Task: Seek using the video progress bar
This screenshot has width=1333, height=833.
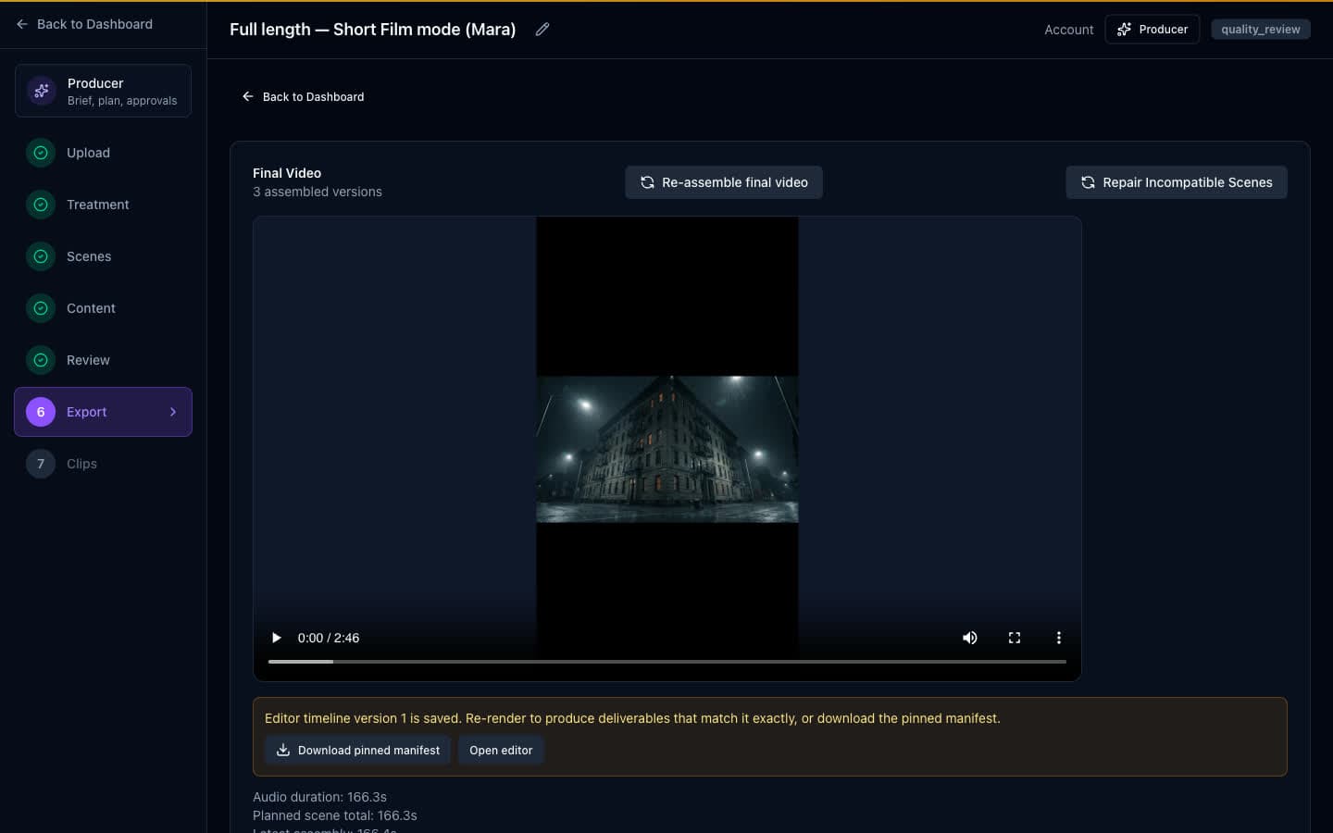Action: pos(667,662)
